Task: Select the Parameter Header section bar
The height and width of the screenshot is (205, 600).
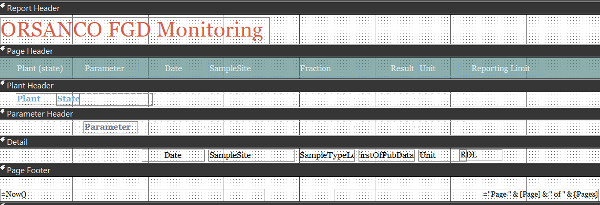Action: (300, 113)
